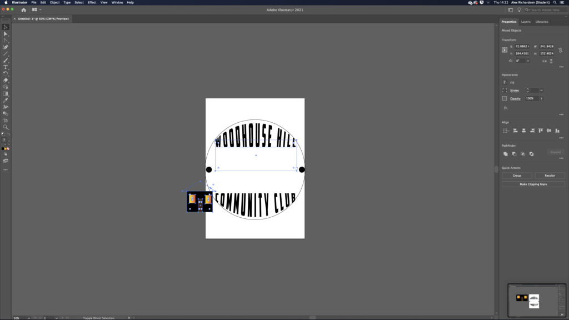Switch to the Libraries tab
This screenshot has height=320, width=569.
click(x=542, y=22)
